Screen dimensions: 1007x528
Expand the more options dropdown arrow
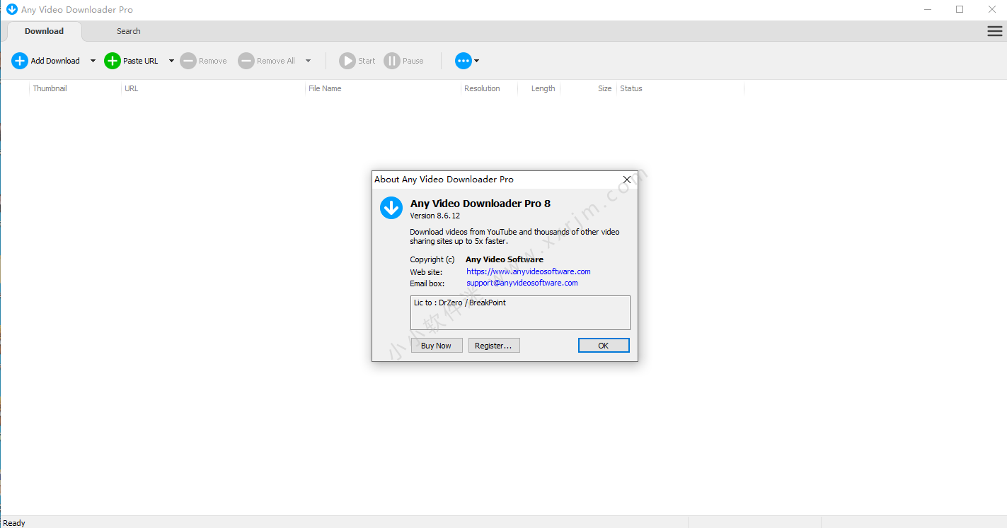click(476, 61)
